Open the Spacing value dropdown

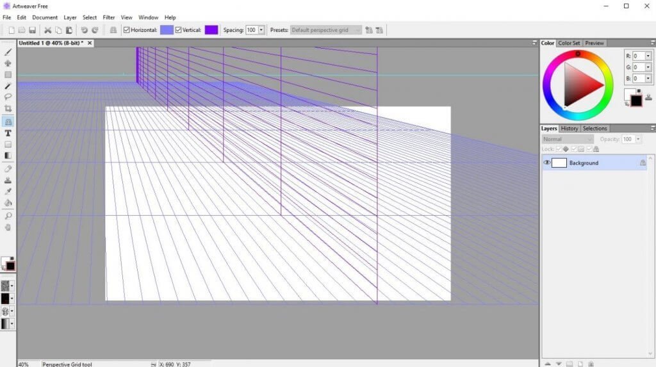click(261, 30)
